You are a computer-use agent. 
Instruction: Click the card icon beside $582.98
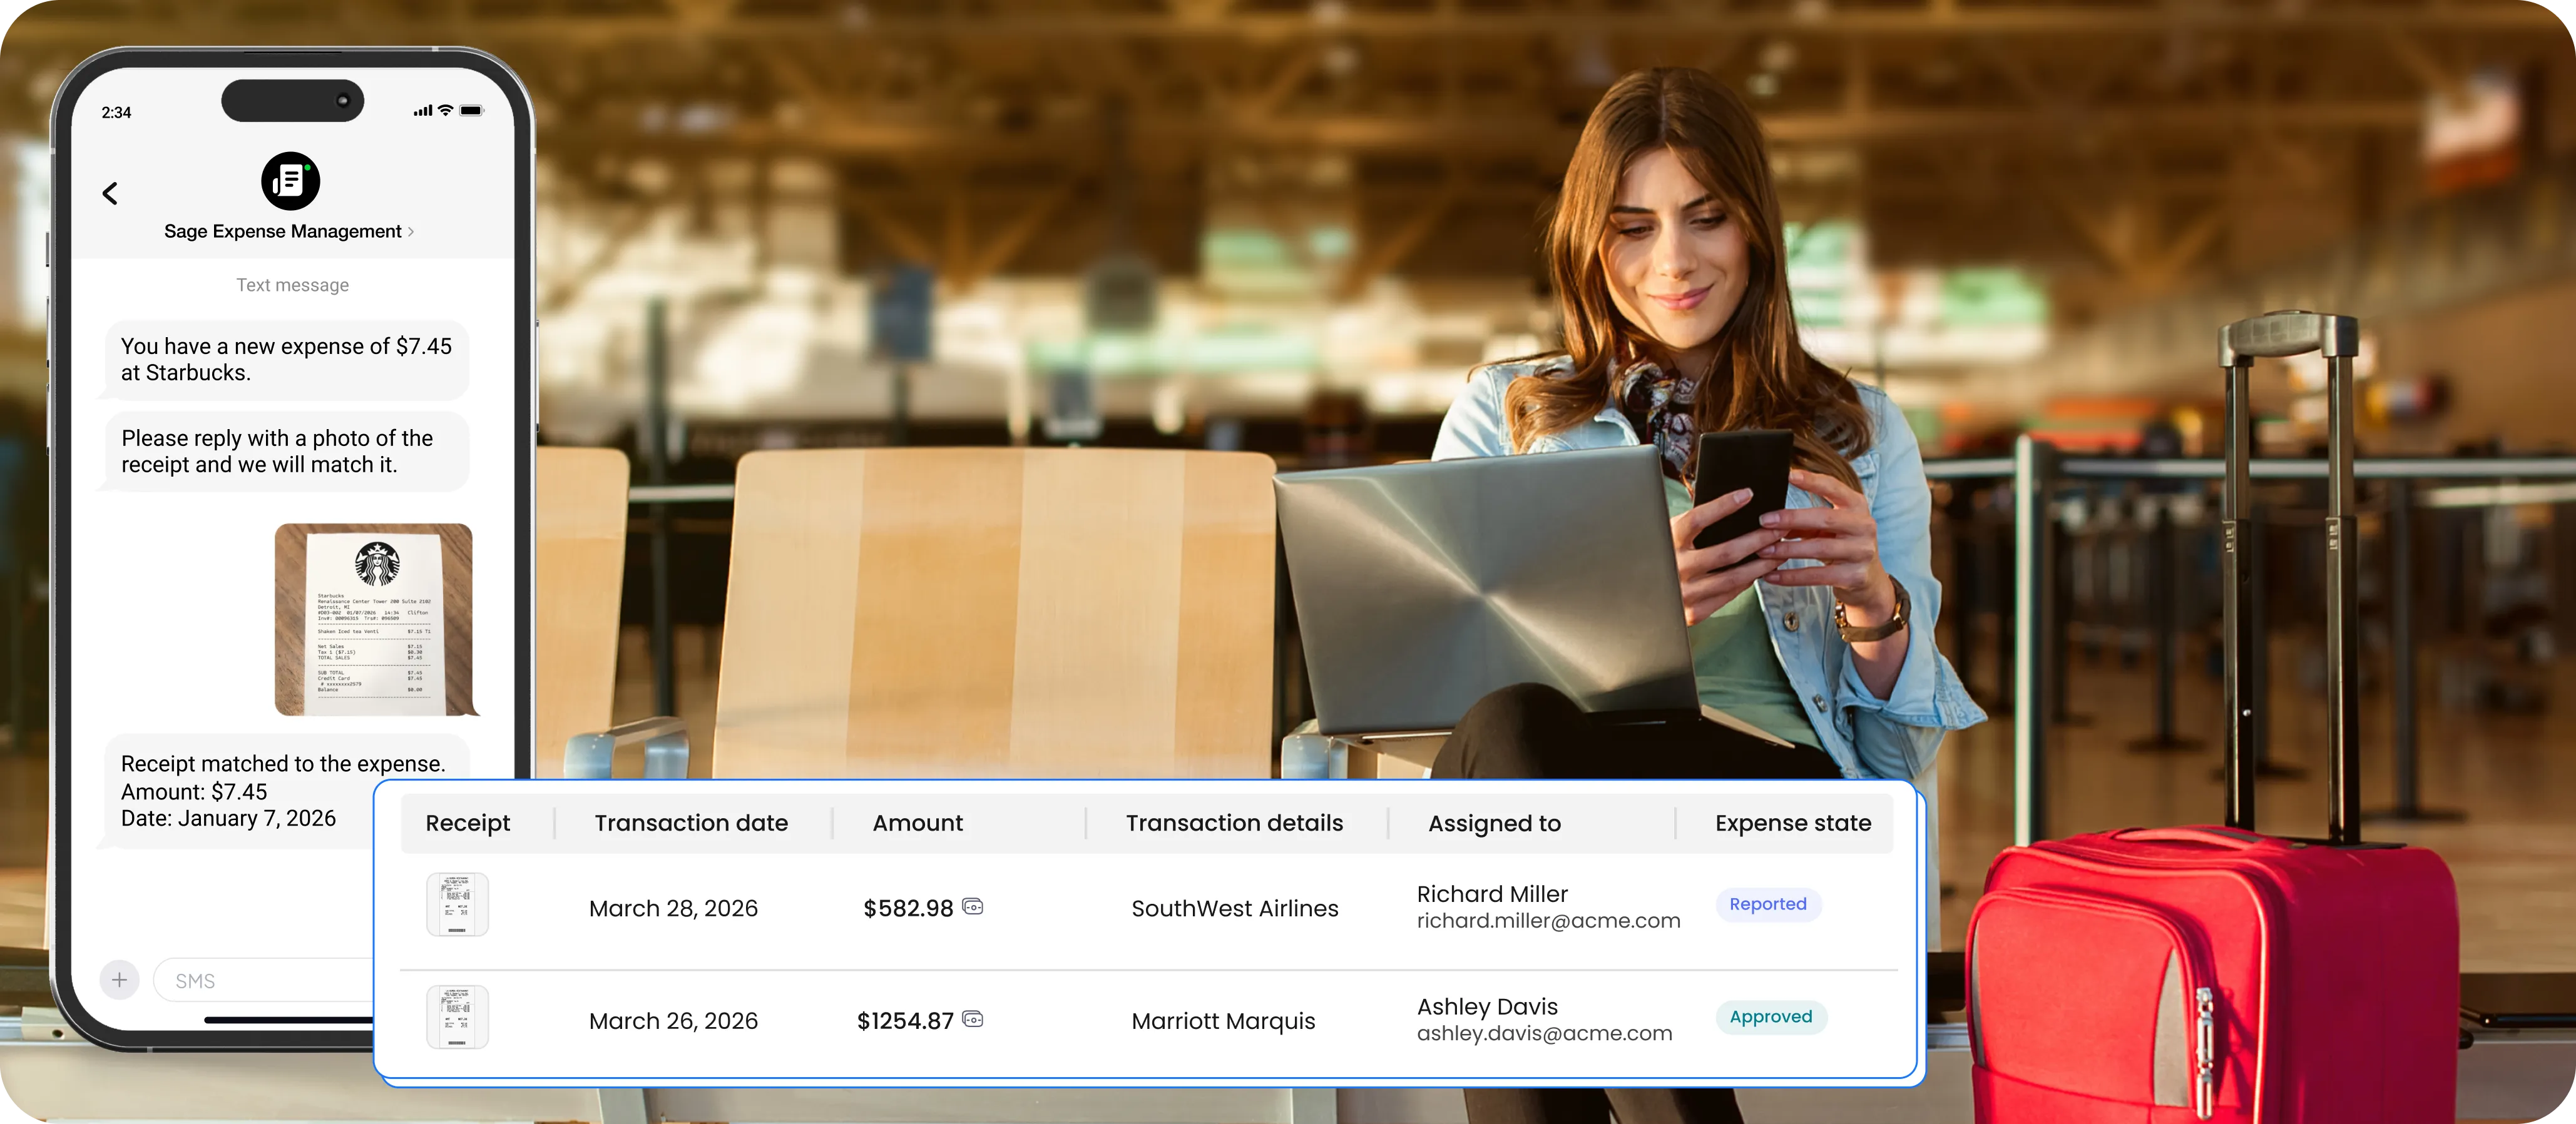click(973, 906)
